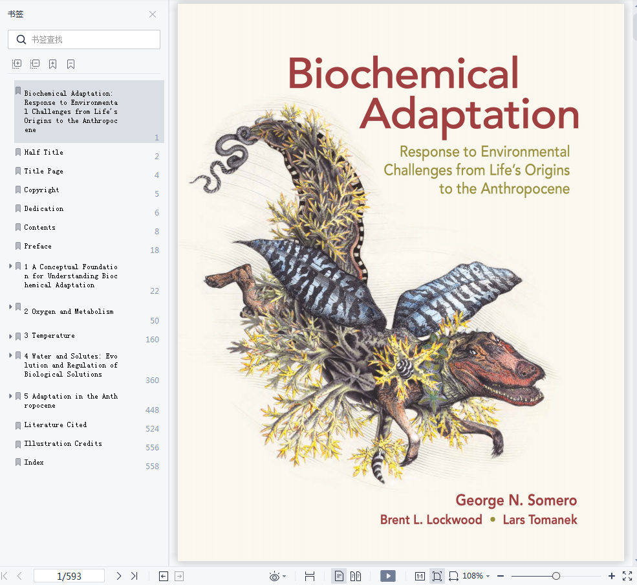
Task: Open the 2 Oxygen and Metabolism bookmark
Action: click(x=69, y=311)
